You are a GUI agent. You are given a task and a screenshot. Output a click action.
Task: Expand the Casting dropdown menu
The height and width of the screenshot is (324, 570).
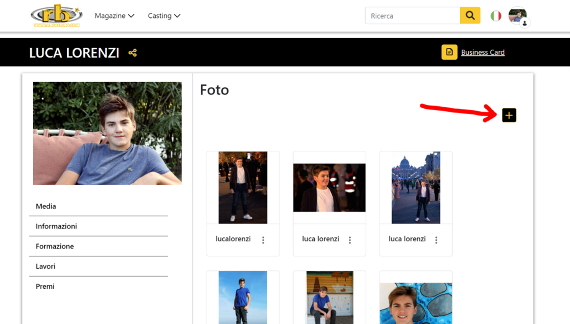164,16
